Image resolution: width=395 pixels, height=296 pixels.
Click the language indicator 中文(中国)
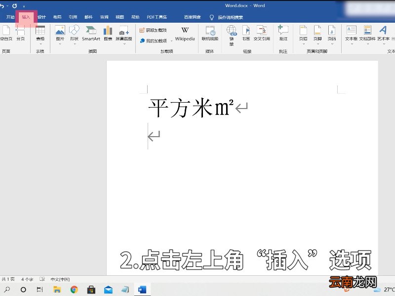pos(60,279)
